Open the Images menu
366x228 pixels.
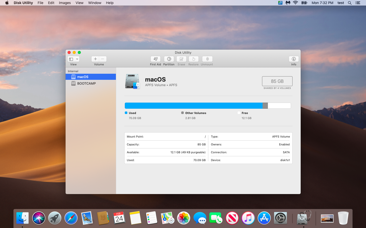65,3
